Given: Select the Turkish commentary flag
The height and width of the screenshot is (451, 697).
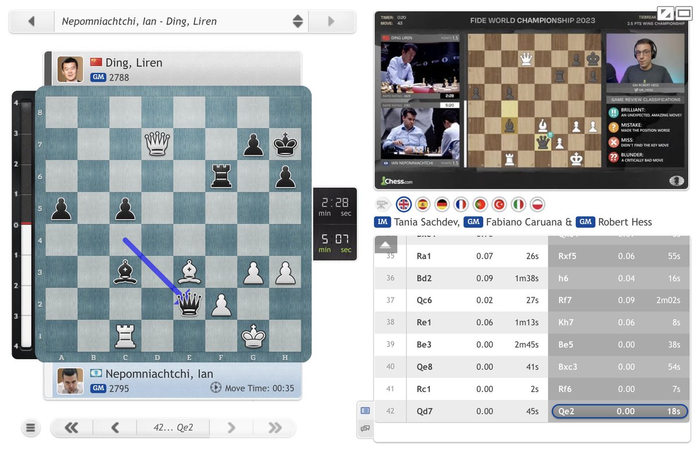Looking at the screenshot, I should pyautogui.click(x=498, y=204).
